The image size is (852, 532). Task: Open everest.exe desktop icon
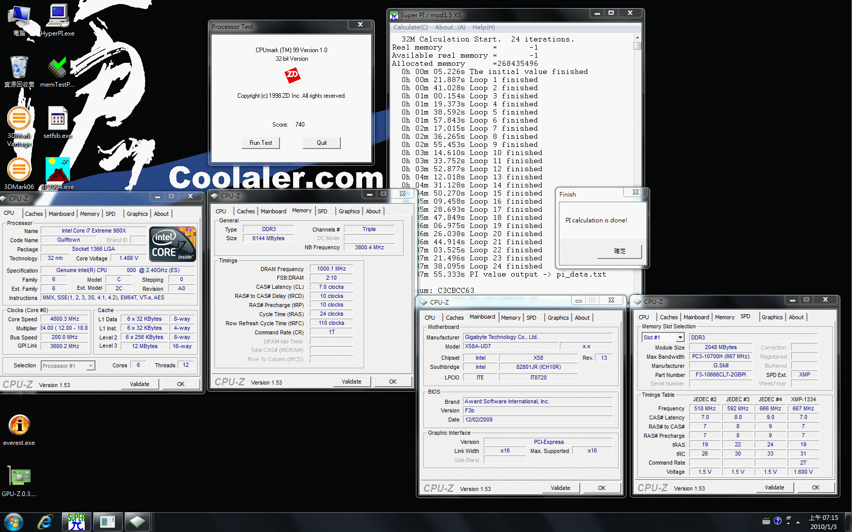(19, 430)
